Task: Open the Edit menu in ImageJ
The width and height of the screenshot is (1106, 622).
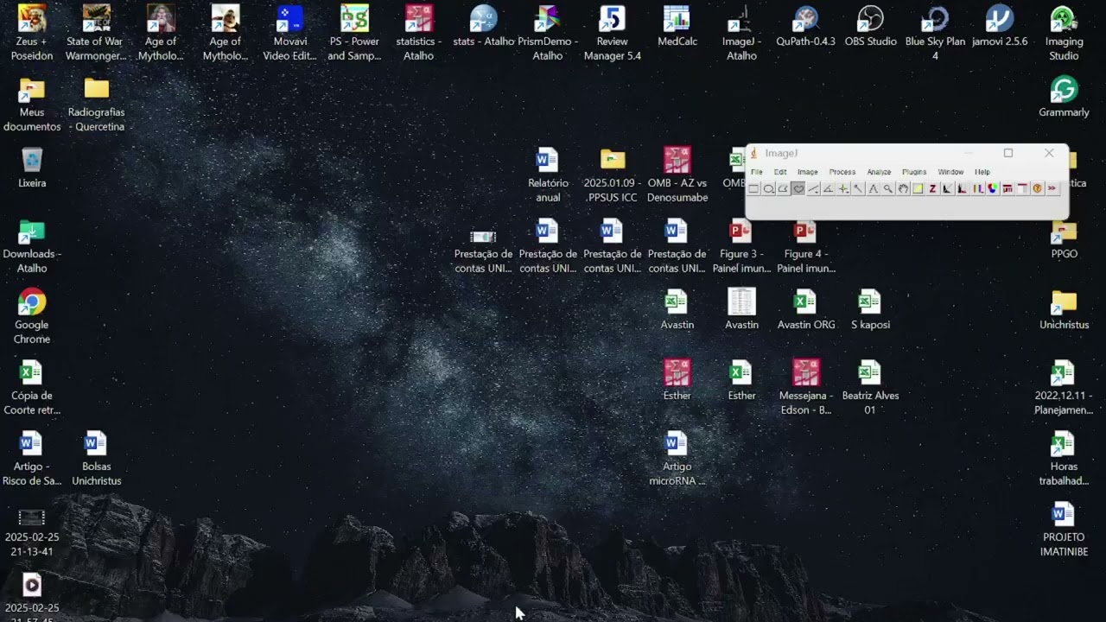Action: 780,172
